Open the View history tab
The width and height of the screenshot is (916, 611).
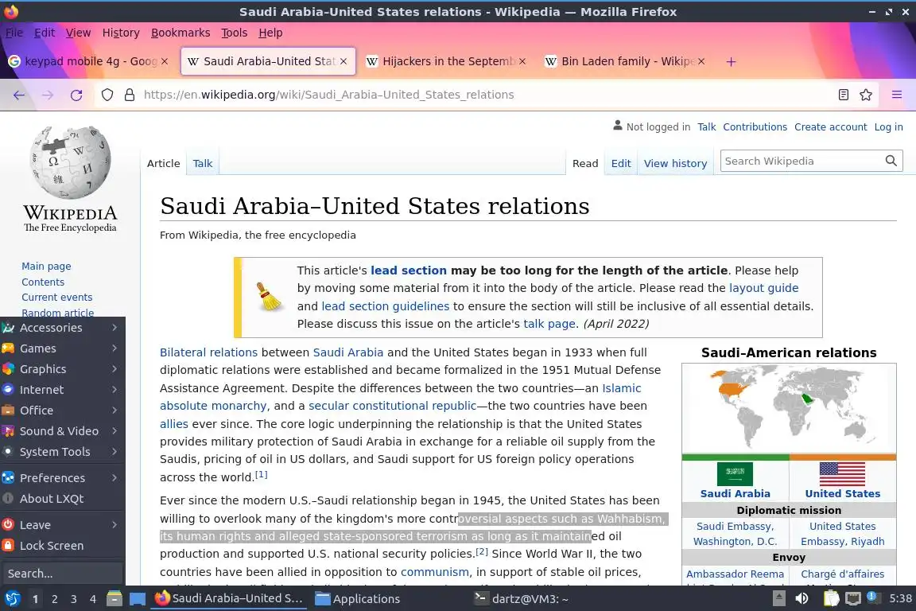point(675,163)
